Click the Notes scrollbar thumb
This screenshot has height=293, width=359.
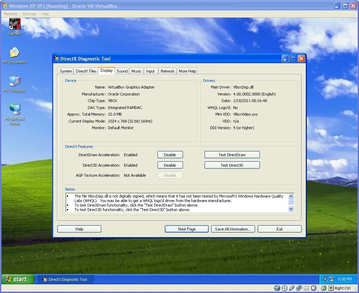pos(291,202)
